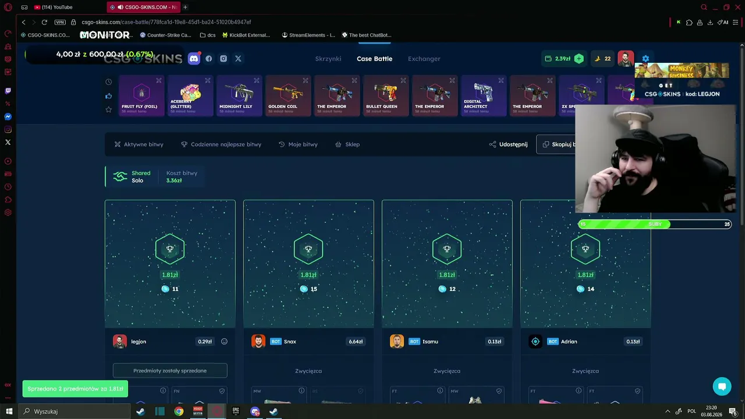745x419 pixels.
Task: Select the CSGO-SKINS.COM browser tab
Action: point(144,7)
